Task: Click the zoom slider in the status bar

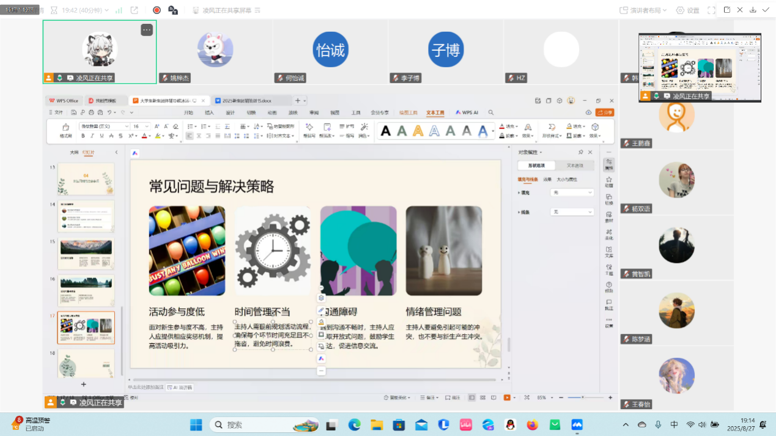Action: (582, 397)
